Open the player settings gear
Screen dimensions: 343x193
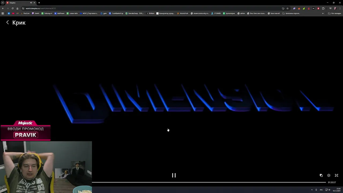pyautogui.click(x=329, y=175)
